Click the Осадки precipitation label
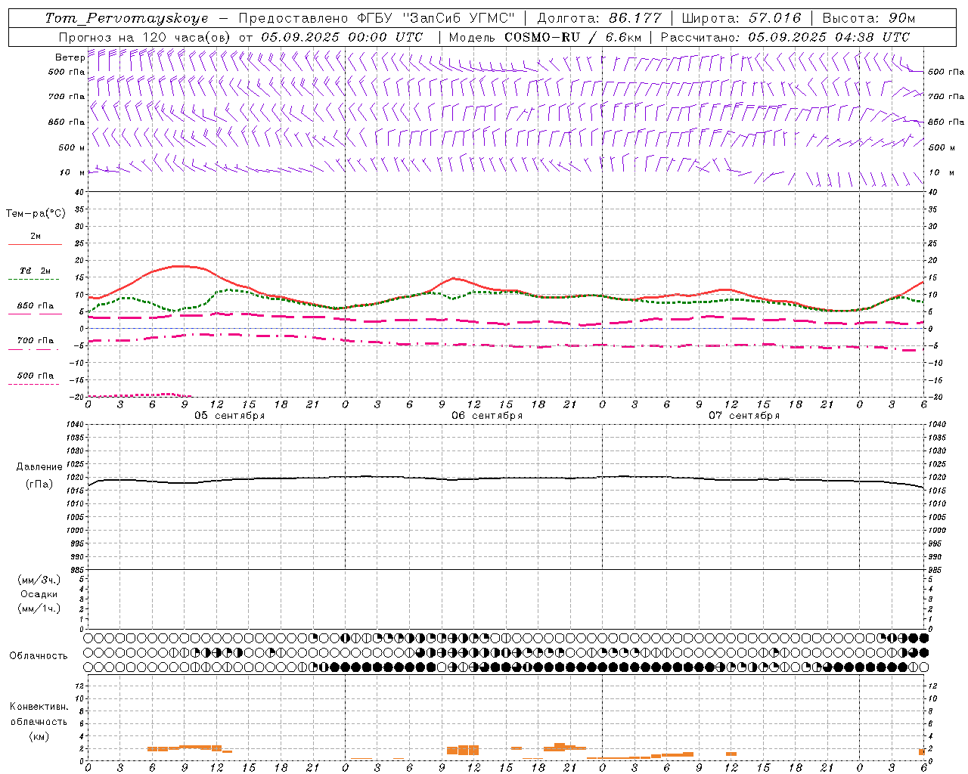Image resolution: width=968 pixels, height=774 pixels. [x=39, y=594]
